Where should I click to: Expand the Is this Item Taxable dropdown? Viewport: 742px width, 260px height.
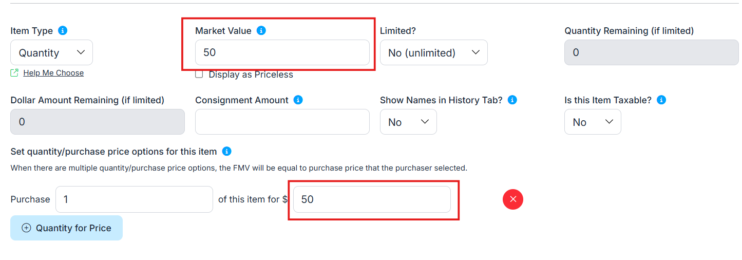(x=593, y=122)
